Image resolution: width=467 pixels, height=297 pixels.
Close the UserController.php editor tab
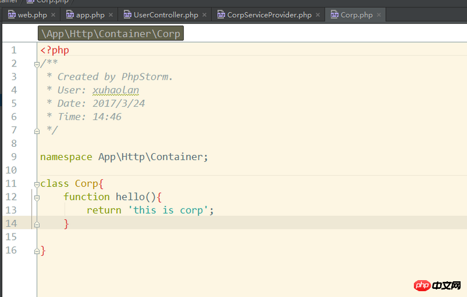pos(205,15)
